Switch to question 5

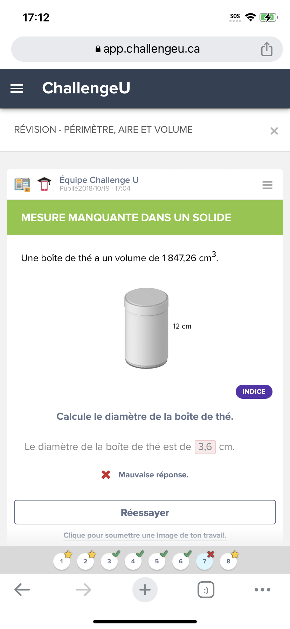[x=157, y=561]
